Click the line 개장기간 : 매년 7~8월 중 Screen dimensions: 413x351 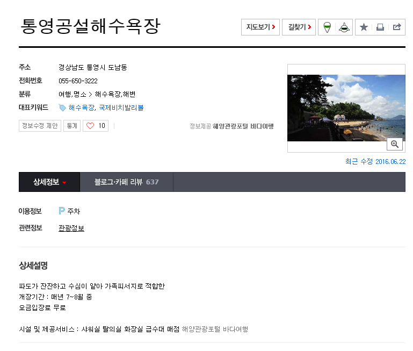pyautogui.click(x=55, y=297)
